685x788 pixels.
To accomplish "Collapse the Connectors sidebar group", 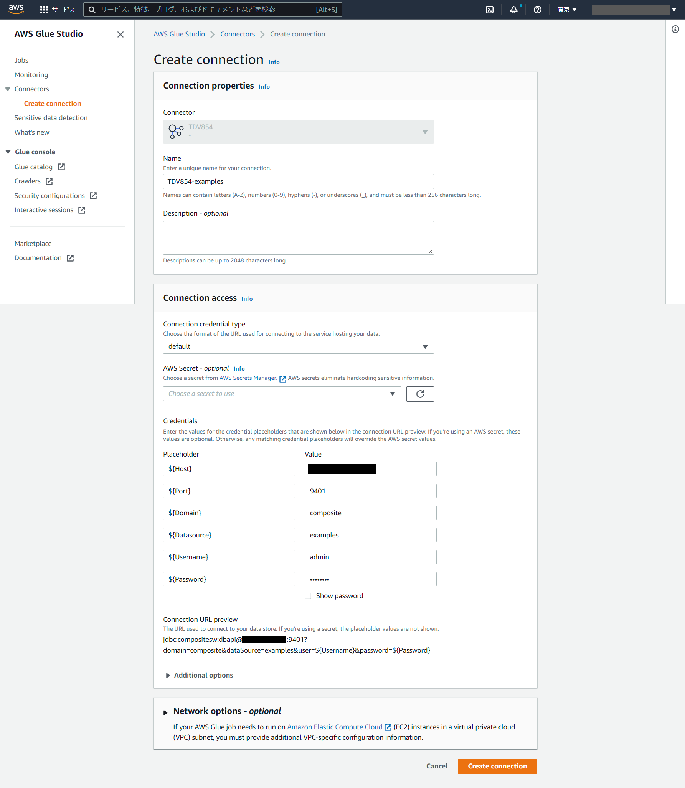I will coord(8,89).
